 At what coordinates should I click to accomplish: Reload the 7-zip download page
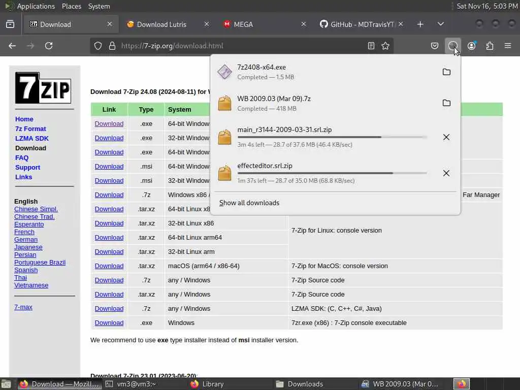[49, 46]
